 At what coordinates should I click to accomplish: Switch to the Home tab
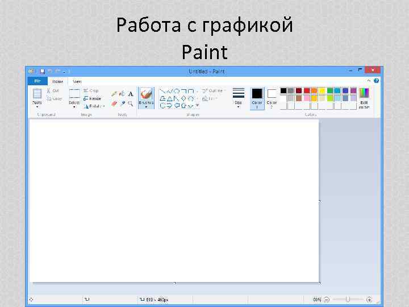tap(57, 81)
